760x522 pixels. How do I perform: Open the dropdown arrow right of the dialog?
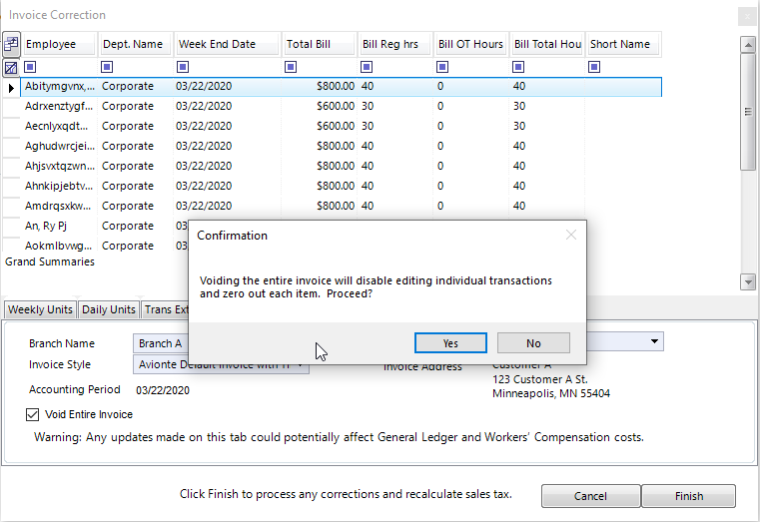click(654, 341)
